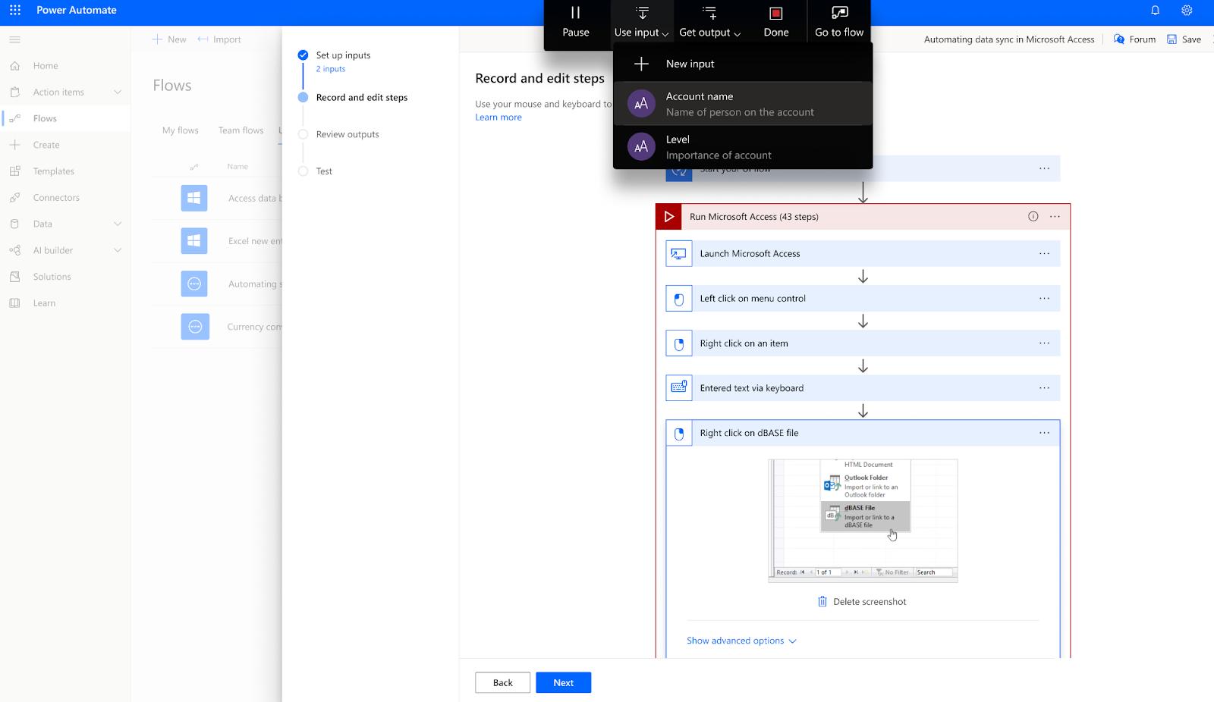Expand Show advanced options

pyautogui.click(x=741, y=641)
